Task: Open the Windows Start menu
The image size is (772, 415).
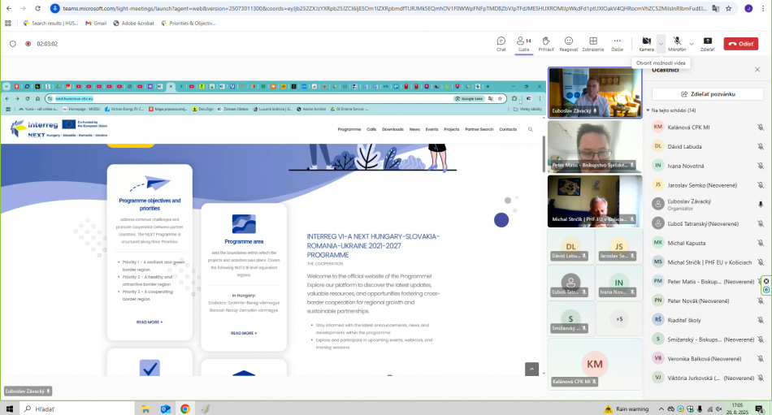Action: (11, 409)
